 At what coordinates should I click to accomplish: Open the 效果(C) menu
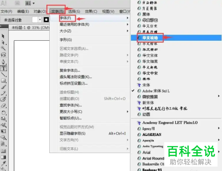91,12
